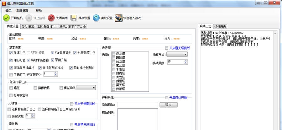This screenshot has height=130, width=282.
Task: Switch to the 功能设置 tab
Action: 13,26
